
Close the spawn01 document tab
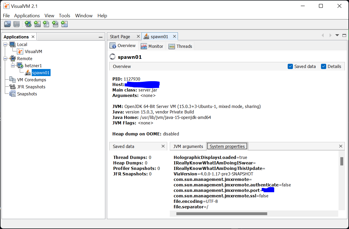click(174, 37)
